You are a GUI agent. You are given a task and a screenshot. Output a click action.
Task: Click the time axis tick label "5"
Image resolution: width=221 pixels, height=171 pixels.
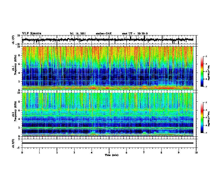(x=109, y=153)
